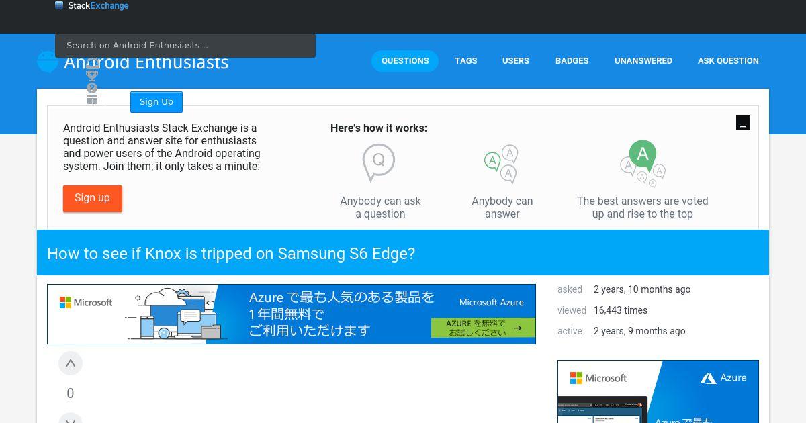
Task: Click the Microsoft logo in the banner ad
Action: click(x=86, y=303)
